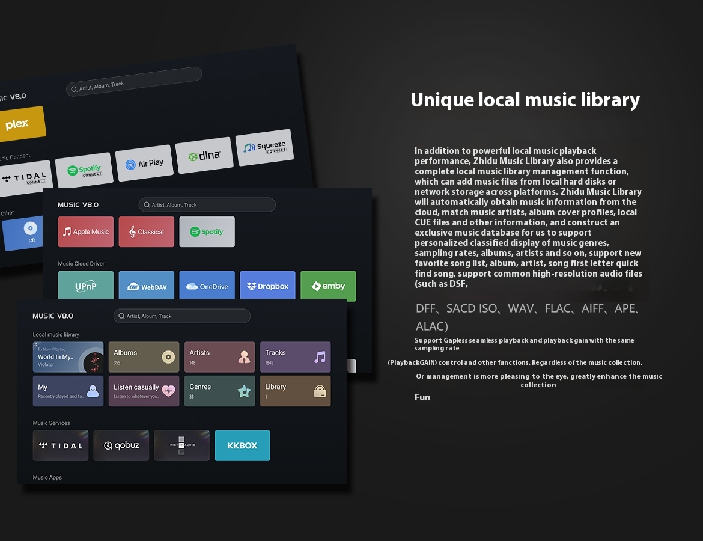Open the Genres category
Screen dimensions: 703x541
pyautogui.click(x=219, y=391)
